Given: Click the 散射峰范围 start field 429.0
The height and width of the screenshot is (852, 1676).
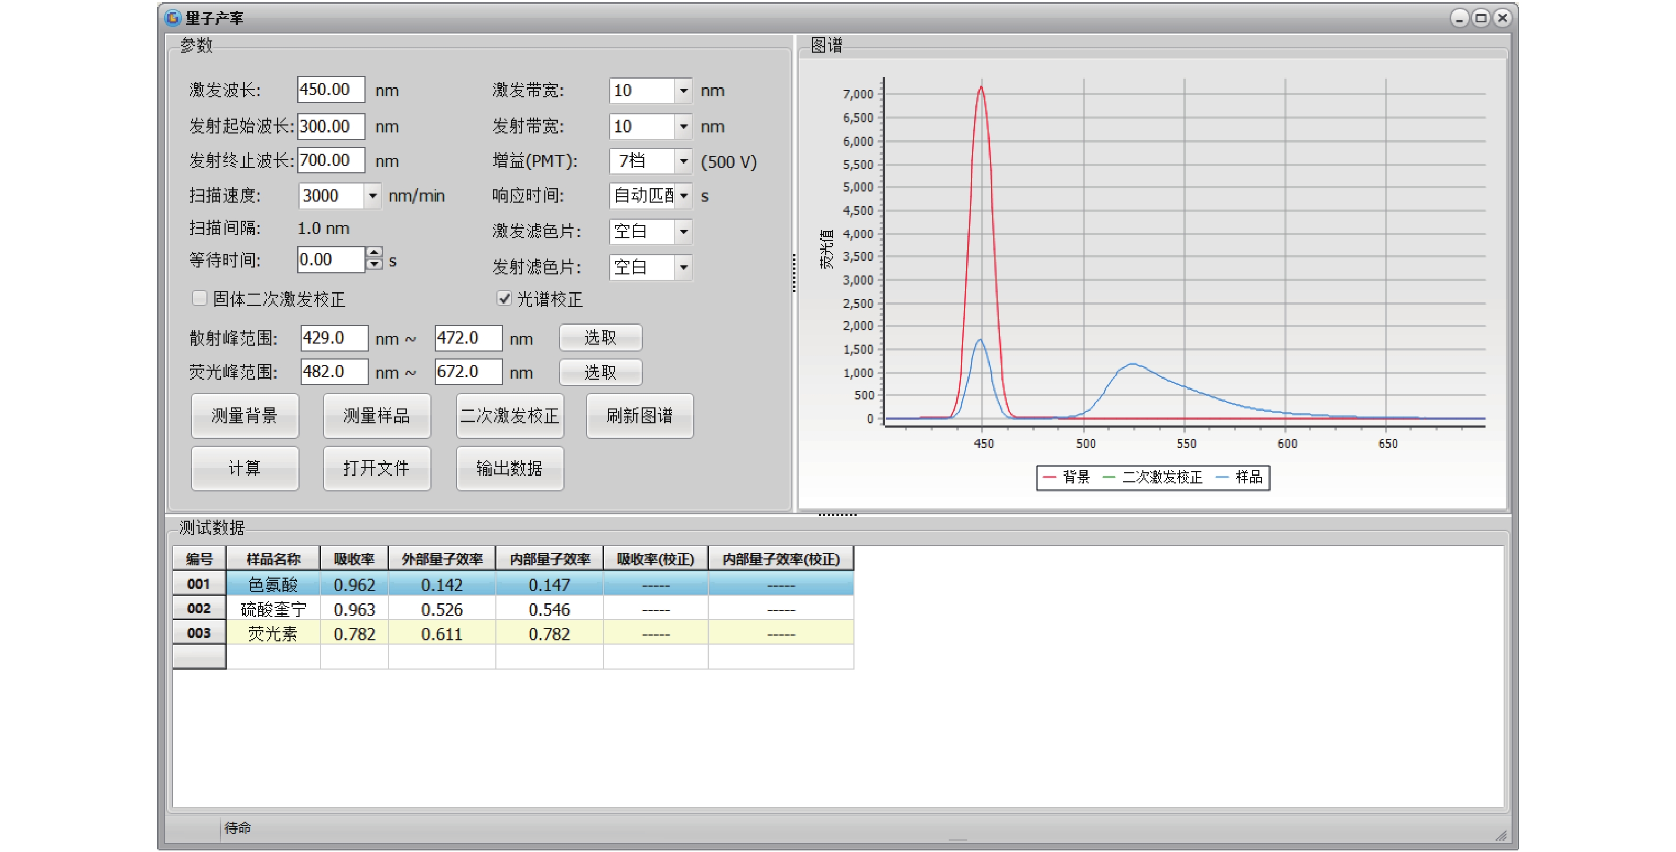Looking at the screenshot, I should pos(334,338).
